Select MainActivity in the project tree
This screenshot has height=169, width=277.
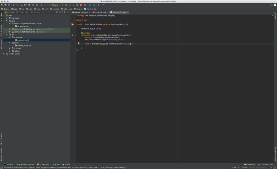tap(24, 26)
